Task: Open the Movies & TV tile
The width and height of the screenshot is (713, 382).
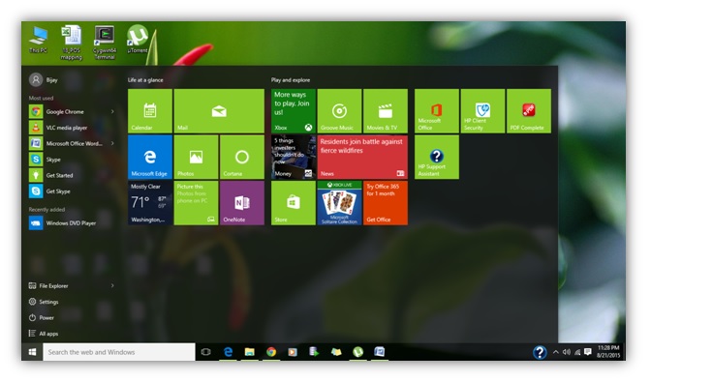Action: tap(386, 110)
